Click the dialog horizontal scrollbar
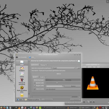The width and height of the screenshot is (109, 109). [52, 97]
